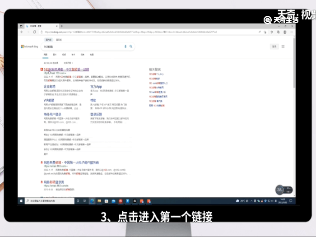Select the 网页 results tab
Image resolution: width=316 pixels, height=237 pixels.
click(45, 55)
